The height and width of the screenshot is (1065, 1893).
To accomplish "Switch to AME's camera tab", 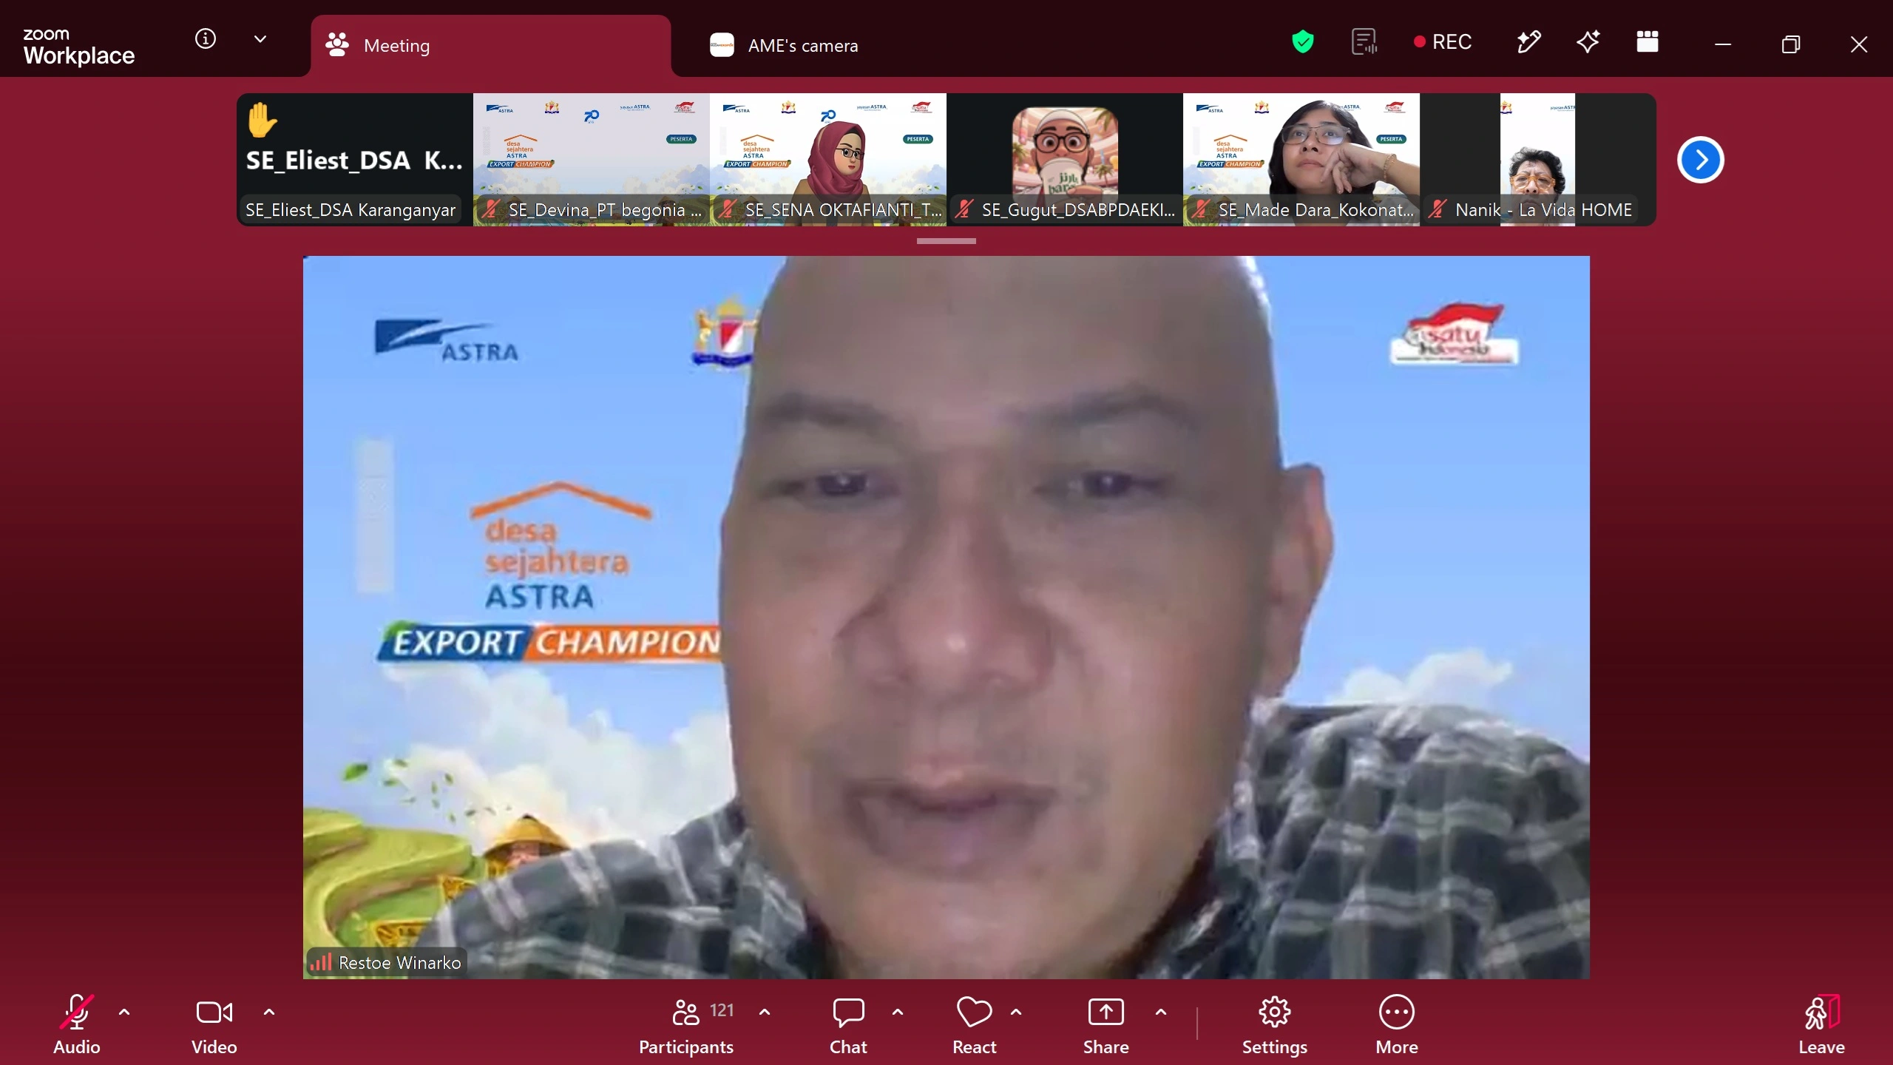I will pos(784,46).
